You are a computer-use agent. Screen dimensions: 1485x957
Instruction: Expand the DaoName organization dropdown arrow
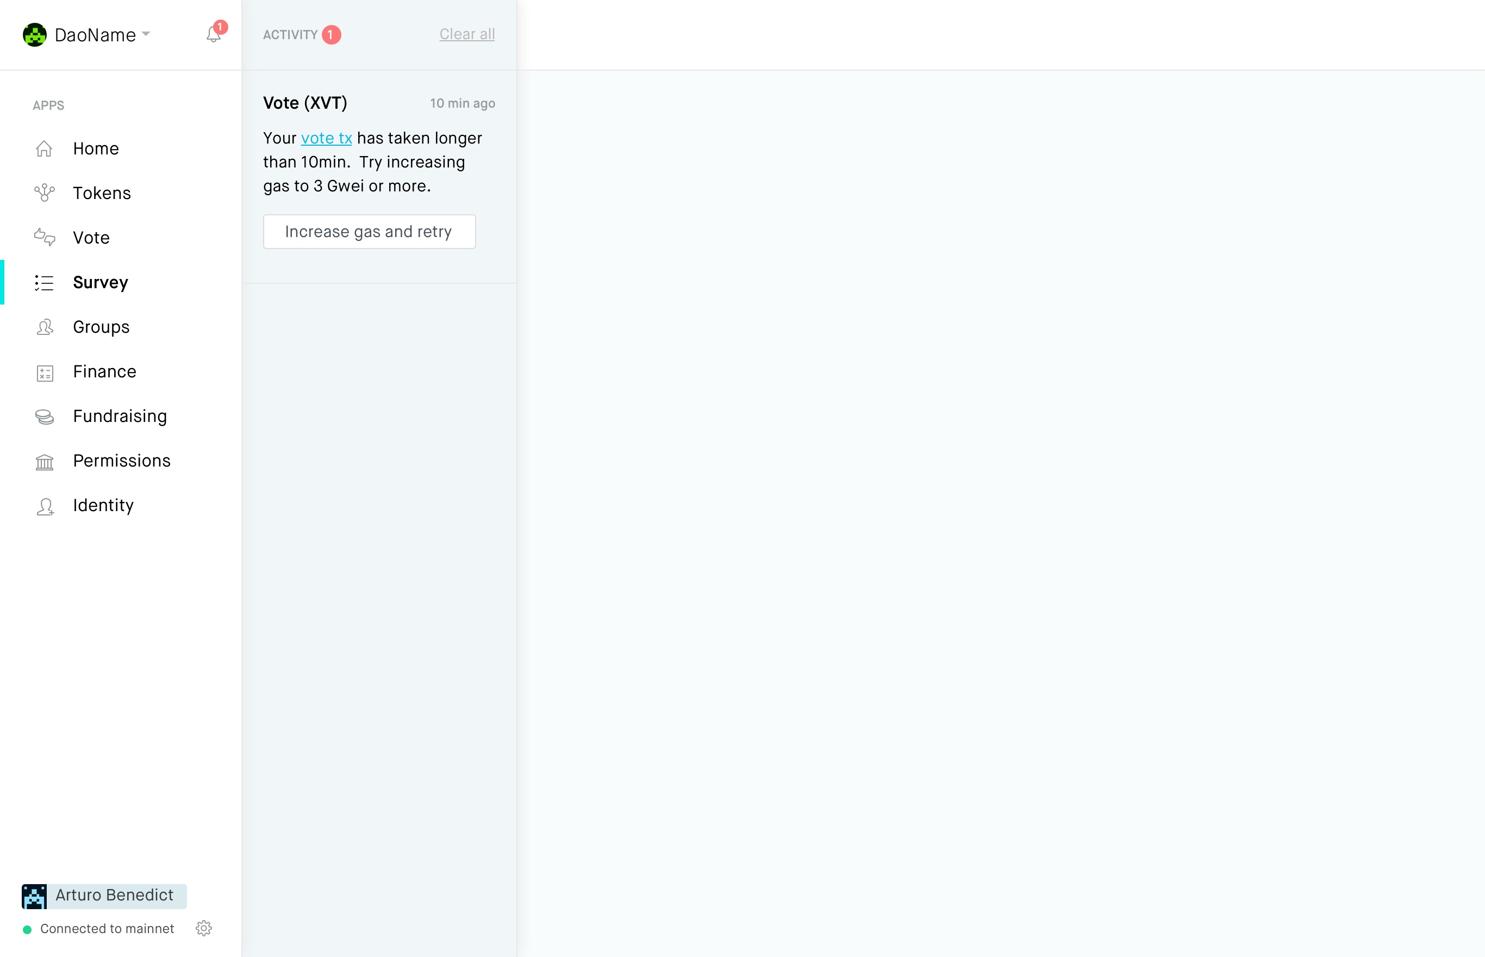click(x=146, y=34)
